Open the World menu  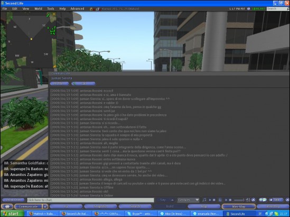coord(38,8)
